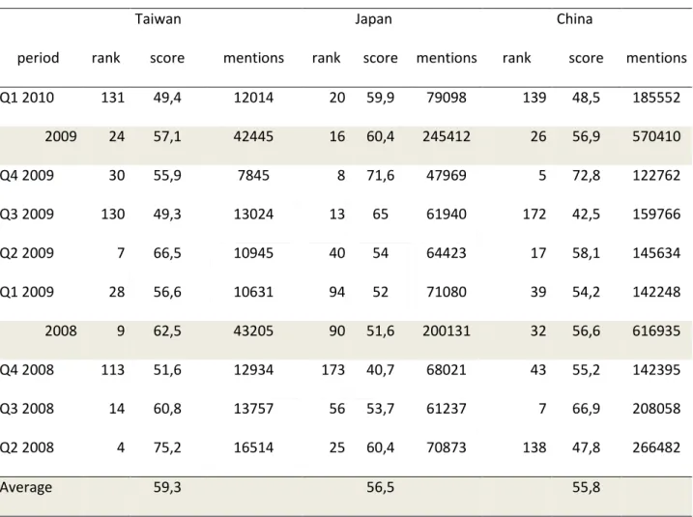Click Japan mentions value 200131
The width and height of the screenshot is (693, 517).
pos(447,330)
